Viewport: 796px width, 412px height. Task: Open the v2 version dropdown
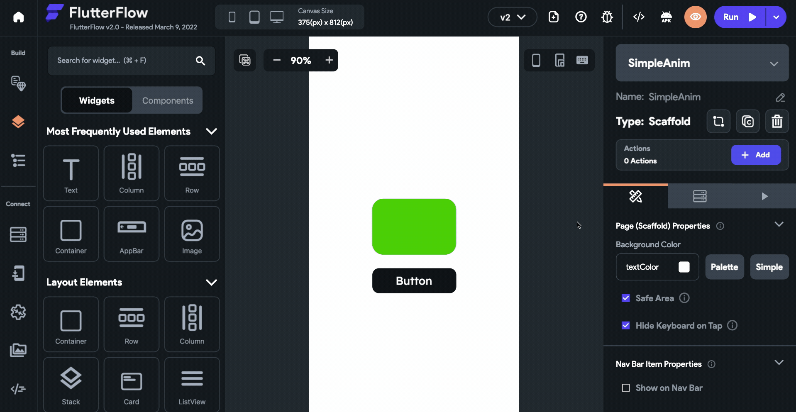(513, 17)
